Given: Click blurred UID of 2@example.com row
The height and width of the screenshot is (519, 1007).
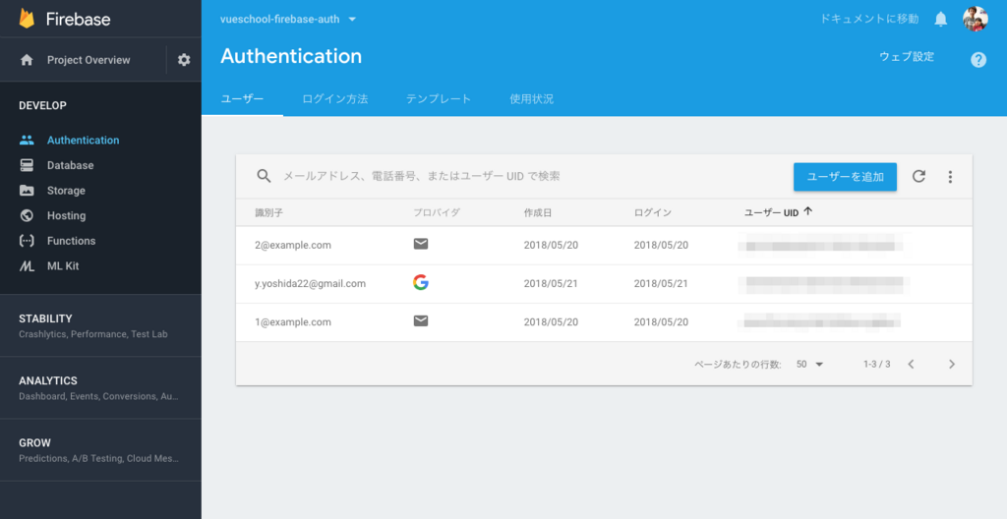Looking at the screenshot, I should tap(821, 245).
